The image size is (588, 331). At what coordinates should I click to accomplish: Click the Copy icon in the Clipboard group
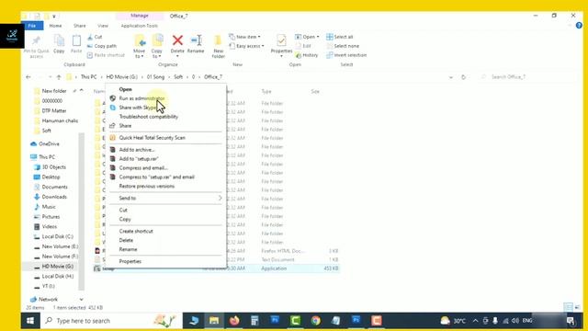click(59, 40)
